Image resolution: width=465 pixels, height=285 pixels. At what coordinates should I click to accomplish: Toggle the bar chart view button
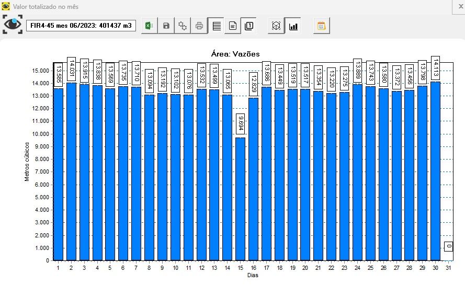pos(293,26)
